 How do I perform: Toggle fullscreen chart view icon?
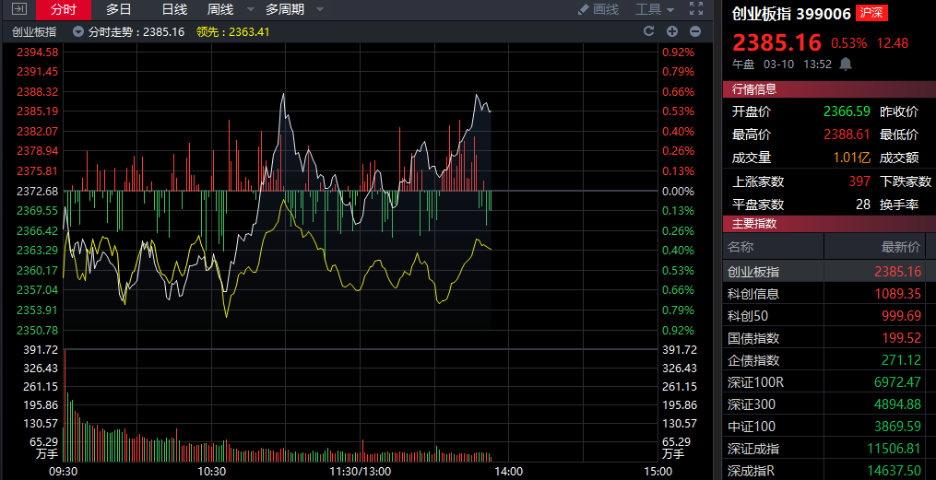(696, 9)
